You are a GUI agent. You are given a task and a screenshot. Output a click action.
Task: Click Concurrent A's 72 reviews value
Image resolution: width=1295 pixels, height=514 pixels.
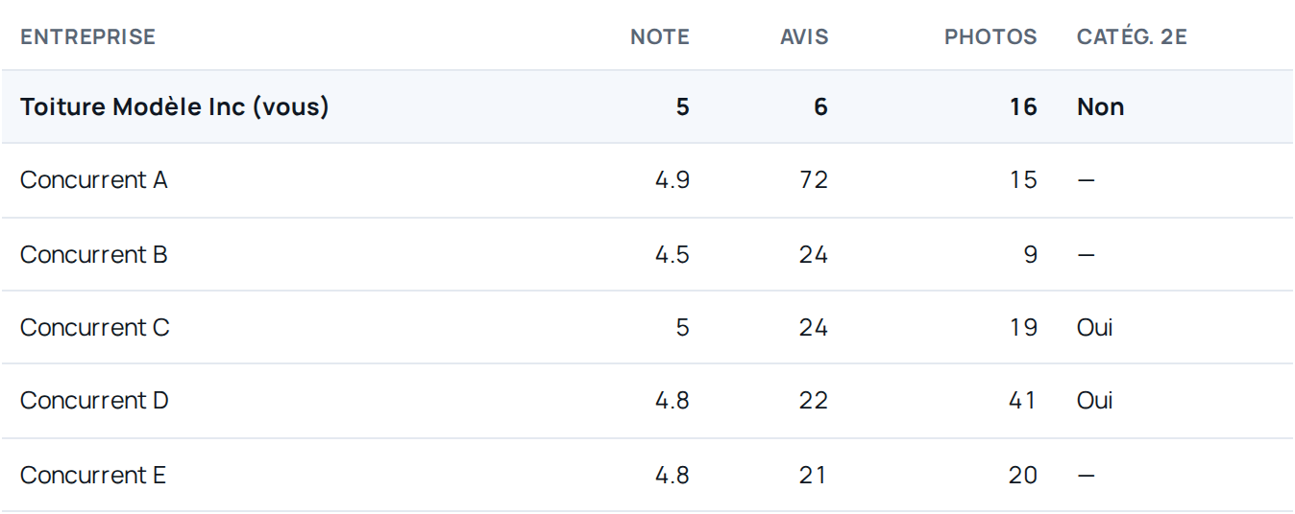[x=813, y=180]
